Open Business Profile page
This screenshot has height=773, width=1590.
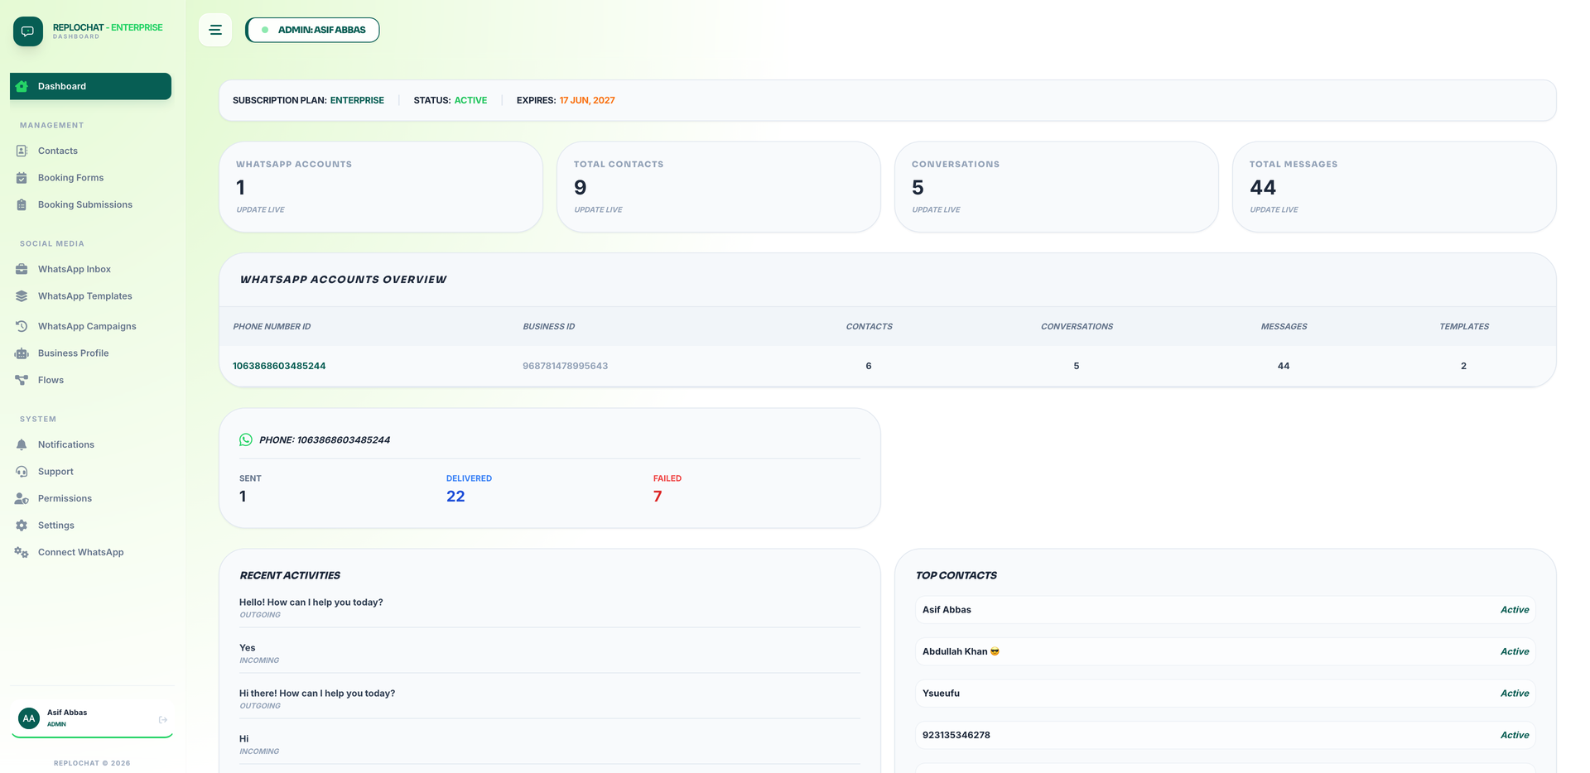pyautogui.click(x=90, y=353)
